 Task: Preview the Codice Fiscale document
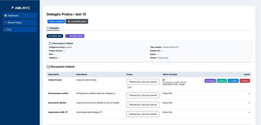(210, 81)
